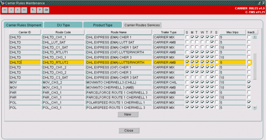Toggle Inactive checkbox for POL_CH1_1 route

pyautogui.click(x=249, y=102)
